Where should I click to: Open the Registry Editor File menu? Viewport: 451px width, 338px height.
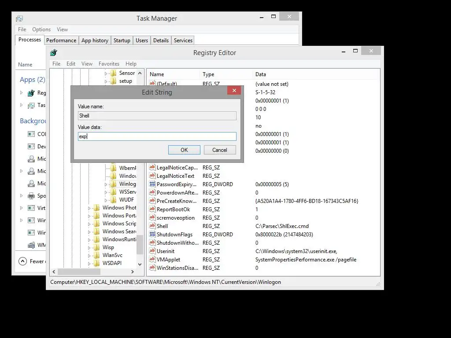click(x=56, y=64)
